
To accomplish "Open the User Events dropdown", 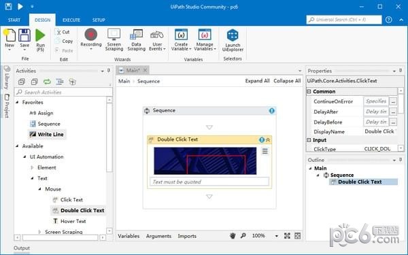I will tap(157, 41).
